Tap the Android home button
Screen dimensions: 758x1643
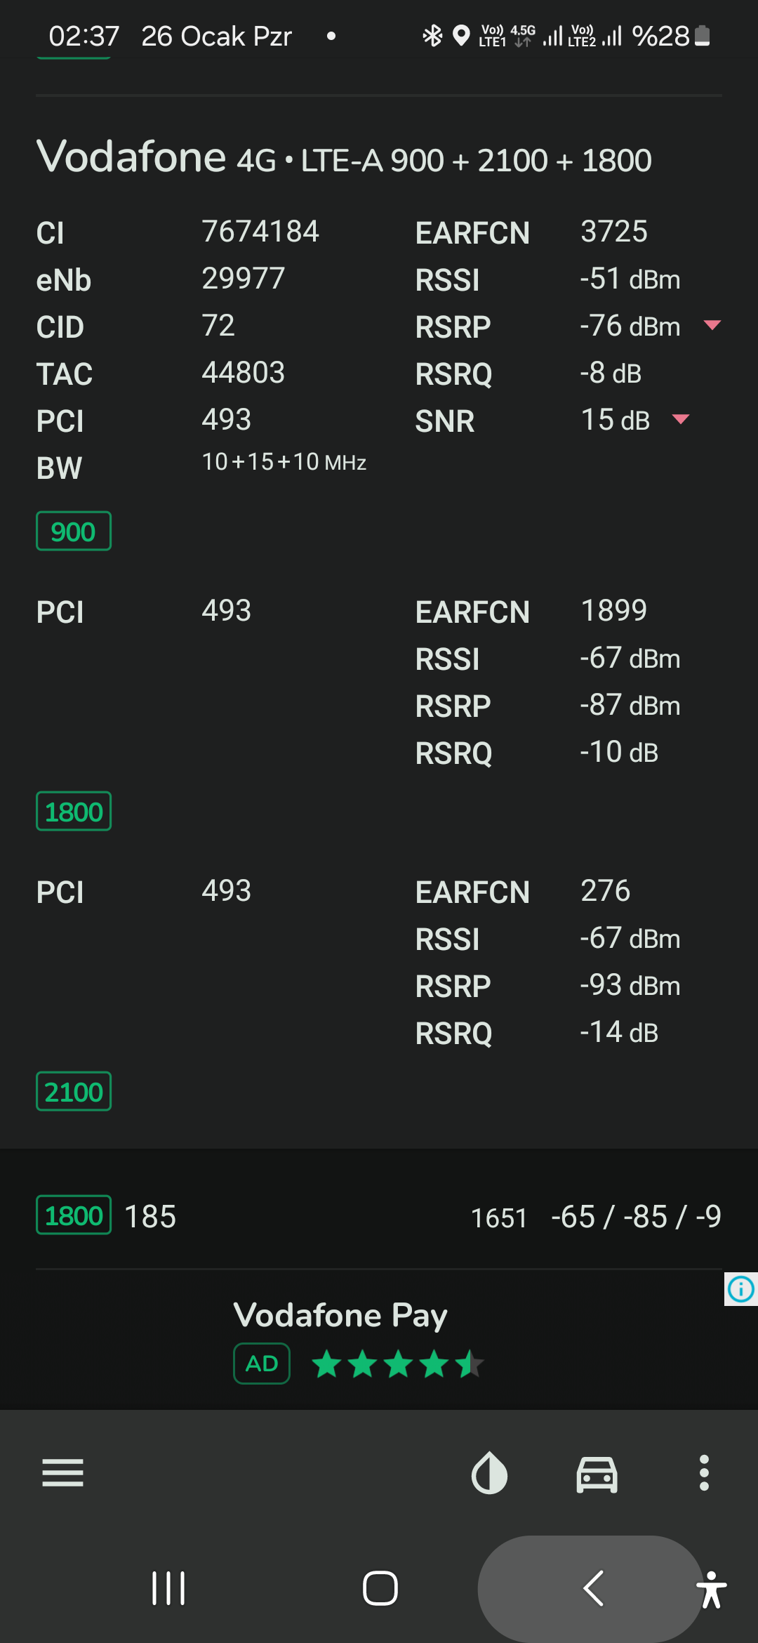(x=380, y=1588)
